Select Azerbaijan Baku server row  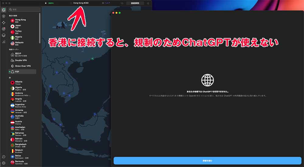point(22,128)
